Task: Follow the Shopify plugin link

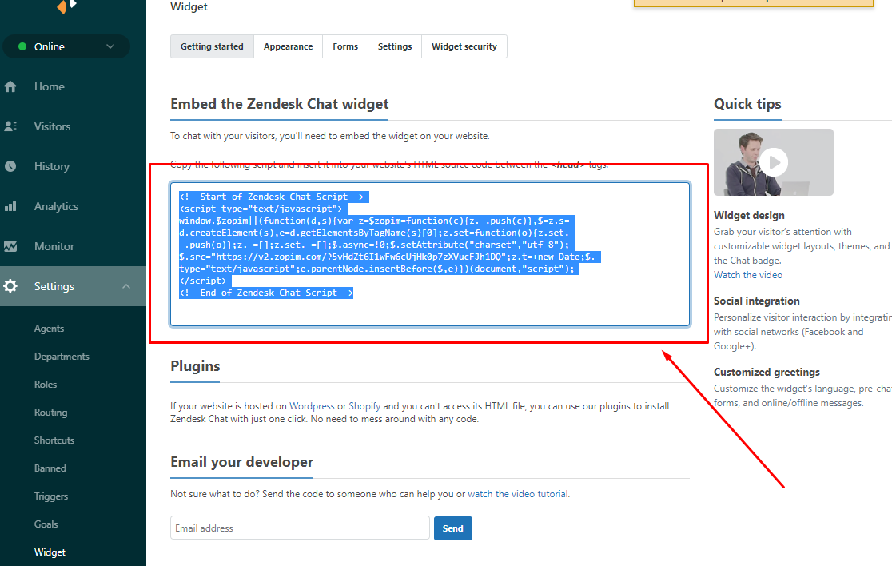Action: click(364, 406)
